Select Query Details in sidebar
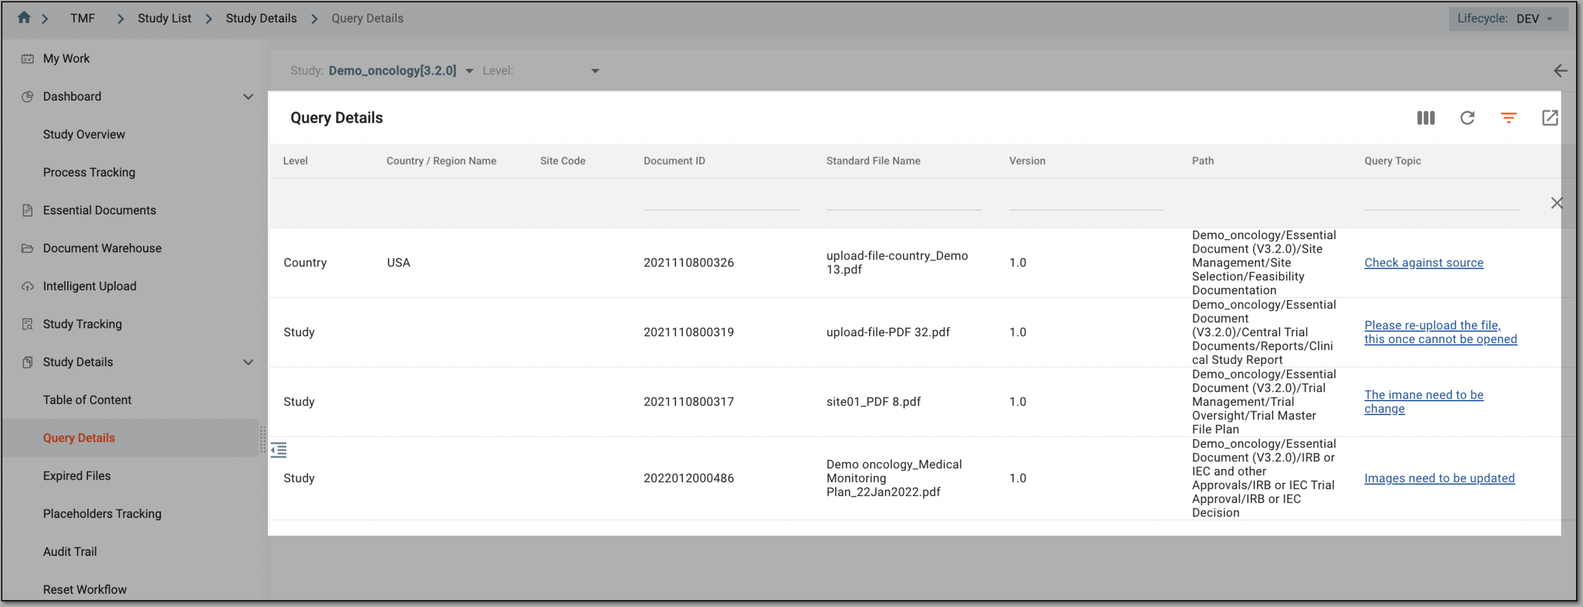1583x607 pixels. (x=79, y=438)
